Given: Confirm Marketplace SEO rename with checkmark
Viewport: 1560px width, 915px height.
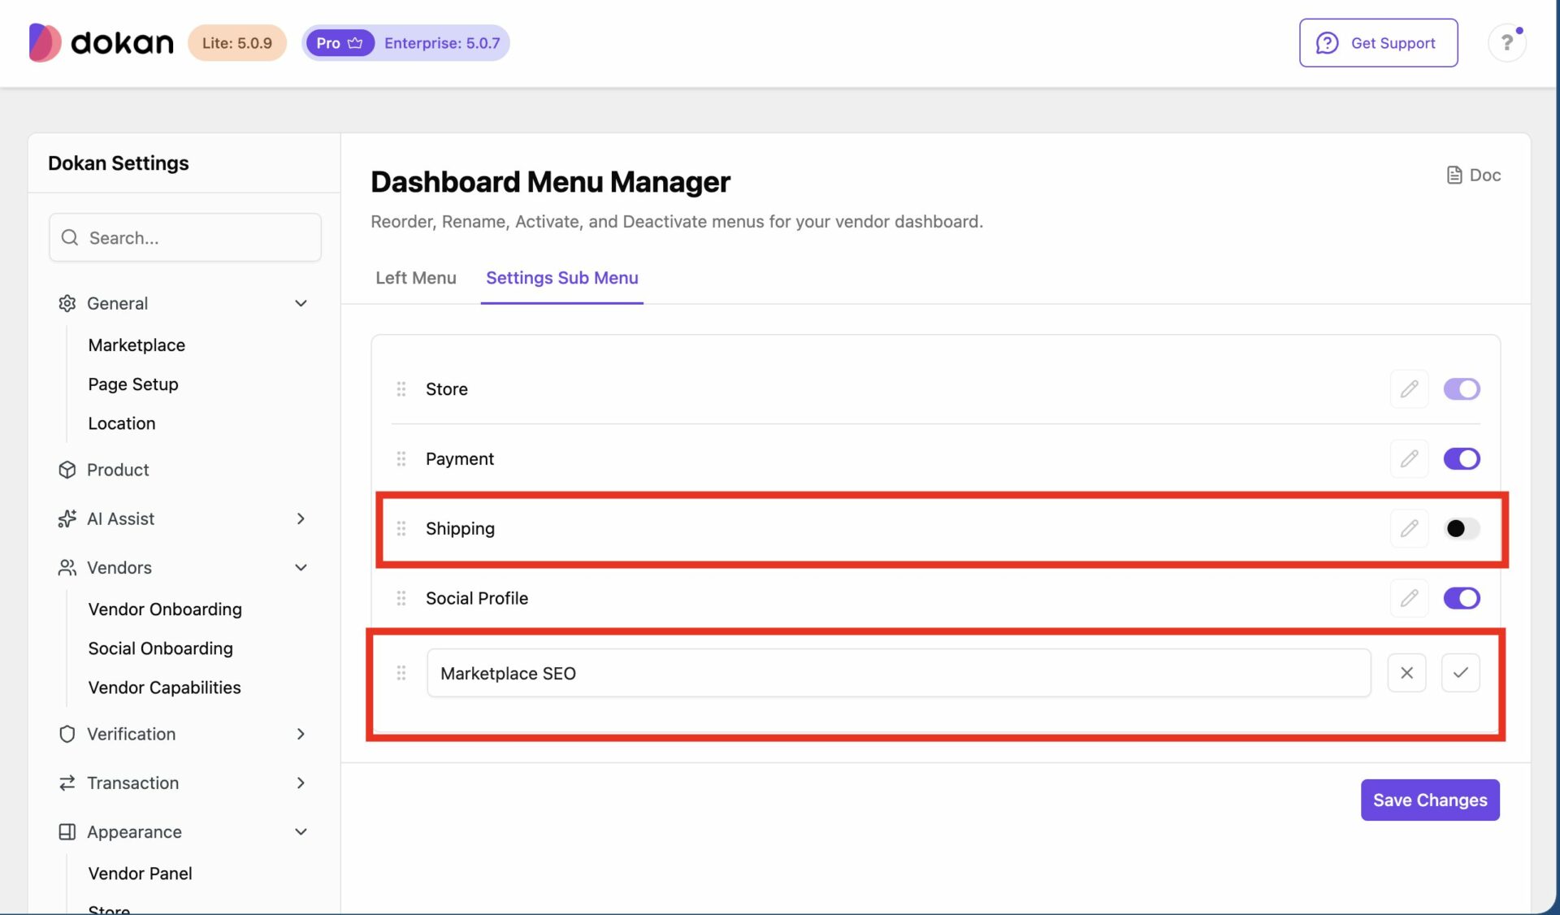Looking at the screenshot, I should (x=1460, y=673).
